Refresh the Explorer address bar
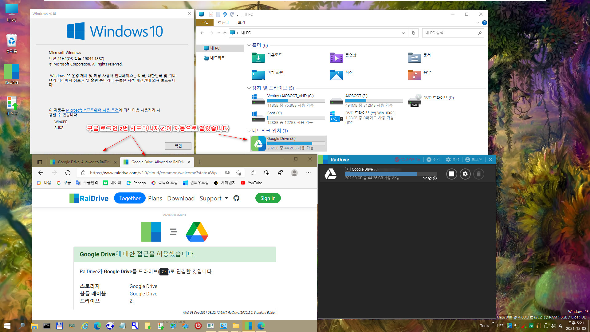This screenshot has height=332, width=590. [414, 33]
